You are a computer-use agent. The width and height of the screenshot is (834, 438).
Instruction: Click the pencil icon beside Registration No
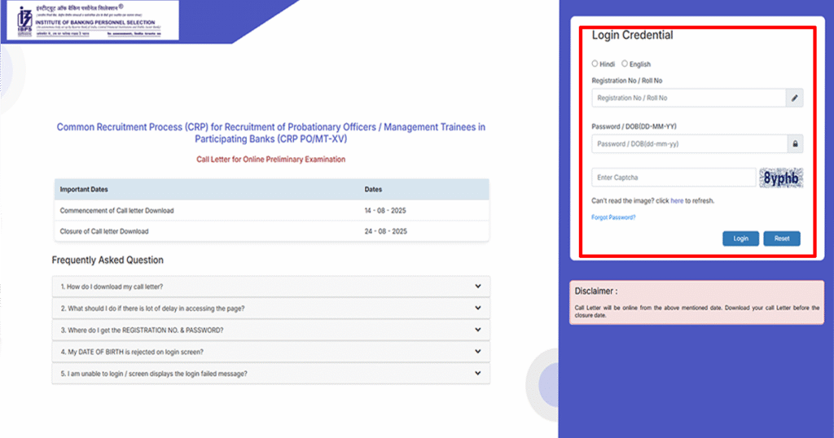tap(795, 98)
